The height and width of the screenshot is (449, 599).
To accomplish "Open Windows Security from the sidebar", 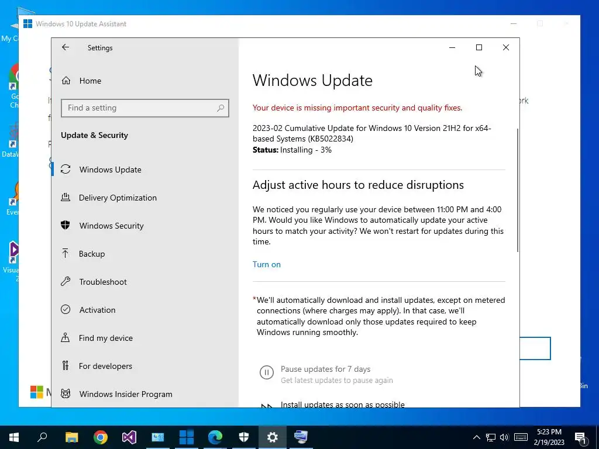I will click(145, 226).
